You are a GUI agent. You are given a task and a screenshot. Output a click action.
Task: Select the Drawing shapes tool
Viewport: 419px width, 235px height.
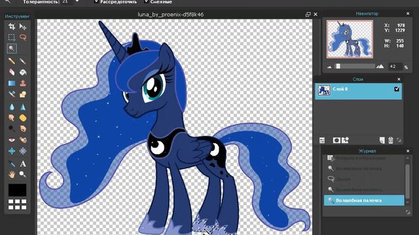coord(23,94)
